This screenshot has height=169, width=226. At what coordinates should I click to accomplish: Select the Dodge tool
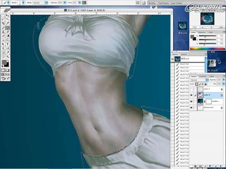tap(8, 40)
